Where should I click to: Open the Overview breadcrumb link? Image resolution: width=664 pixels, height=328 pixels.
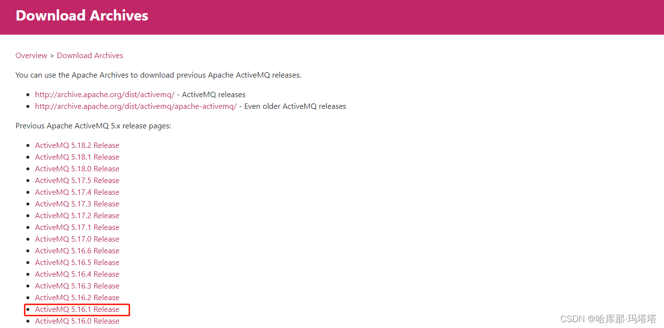point(31,56)
